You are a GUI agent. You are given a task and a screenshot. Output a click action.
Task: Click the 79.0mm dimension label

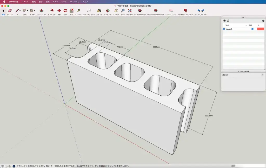pos(120,47)
